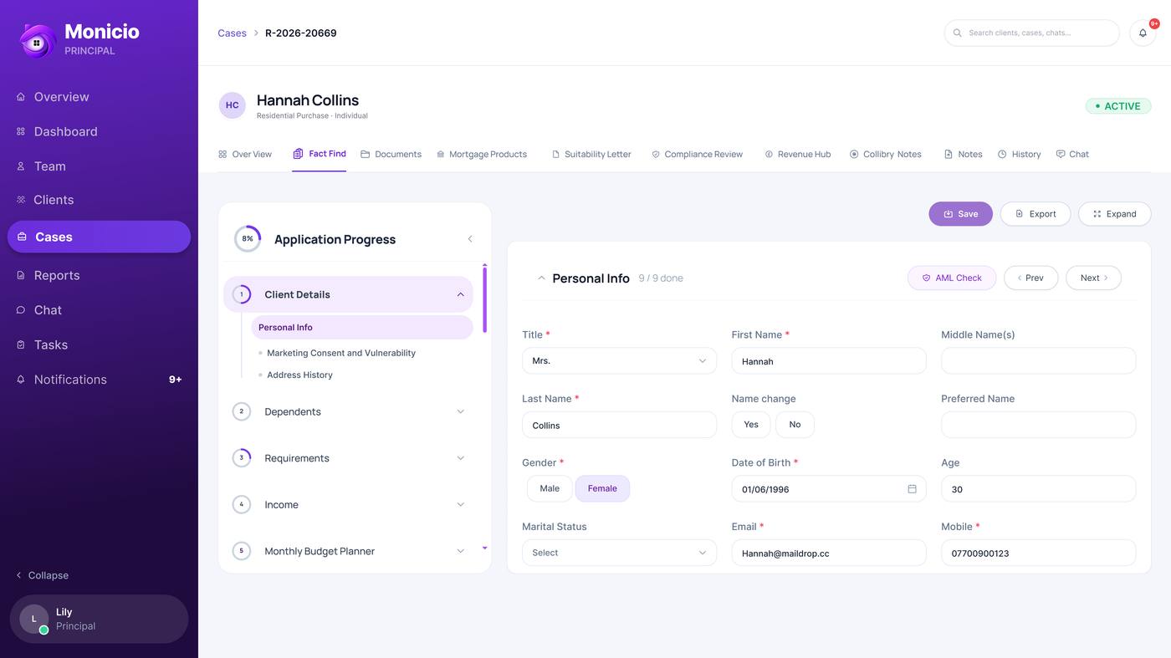Click the search clients, cases, chats field

[1032, 33]
